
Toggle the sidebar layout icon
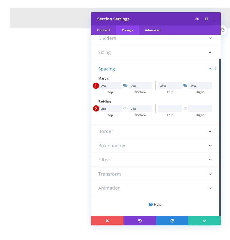pyautogui.click(x=206, y=19)
